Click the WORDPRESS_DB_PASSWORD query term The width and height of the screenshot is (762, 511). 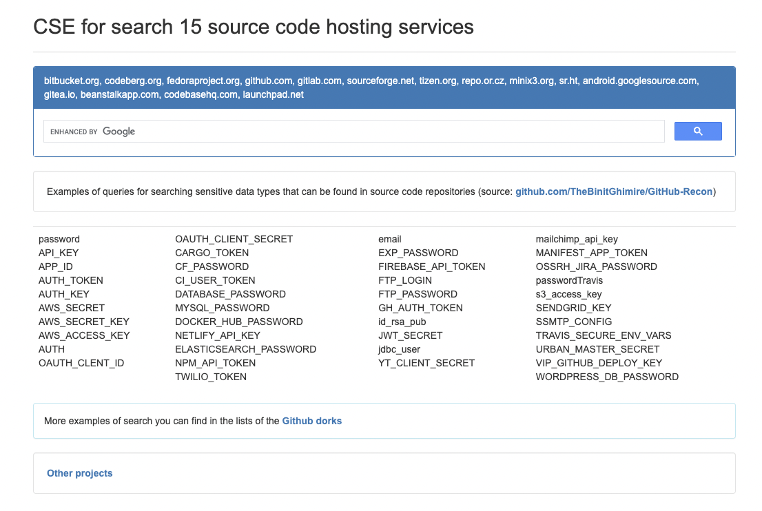coord(607,377)
